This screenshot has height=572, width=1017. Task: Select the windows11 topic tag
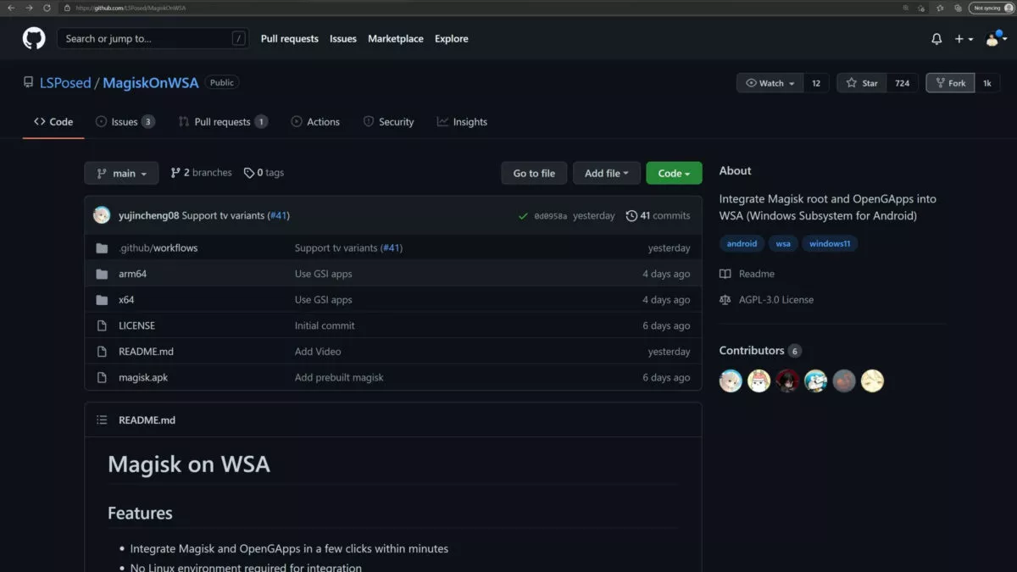point(830,244)
